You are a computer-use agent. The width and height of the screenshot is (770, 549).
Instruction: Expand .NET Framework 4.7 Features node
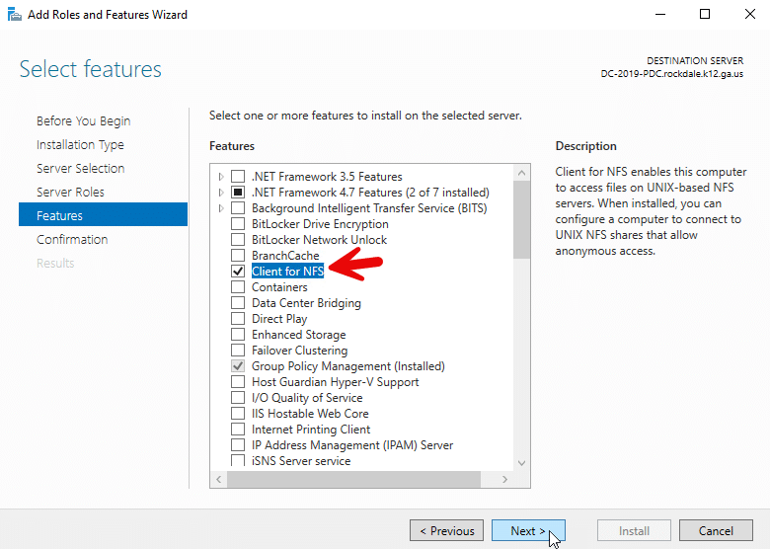[221, 192]
